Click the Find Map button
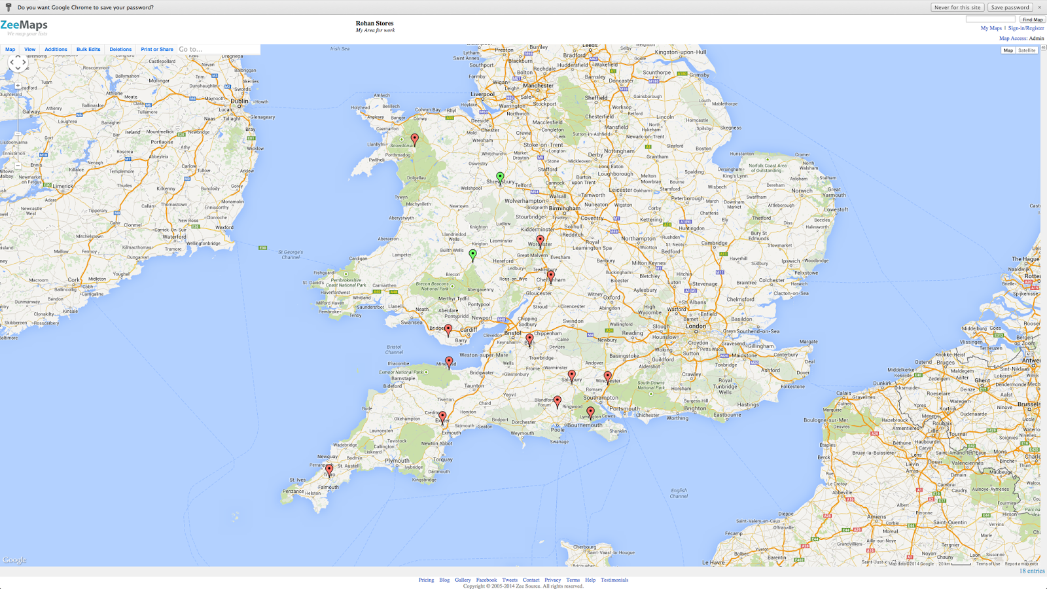Screen dimensions: 1047x589 pos(1033,20)
